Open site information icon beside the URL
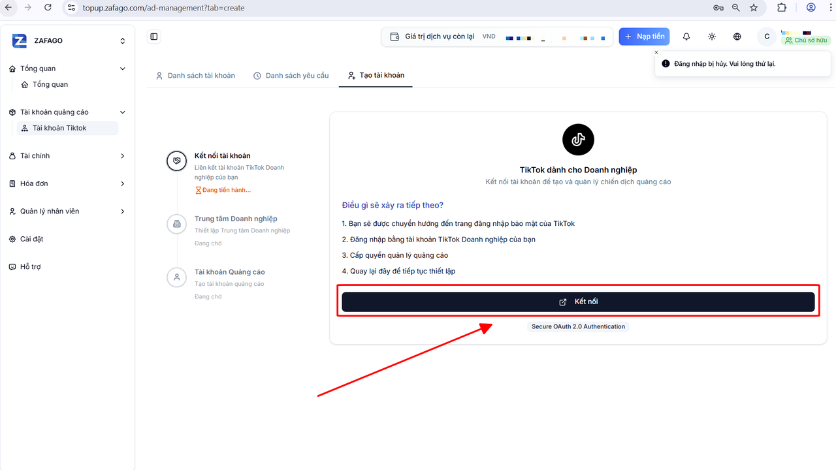 click(x=72, y=8)
